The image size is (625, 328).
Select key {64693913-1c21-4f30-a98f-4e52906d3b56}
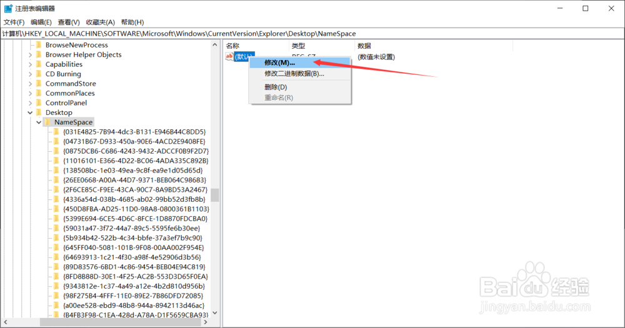tap(132, 257)
